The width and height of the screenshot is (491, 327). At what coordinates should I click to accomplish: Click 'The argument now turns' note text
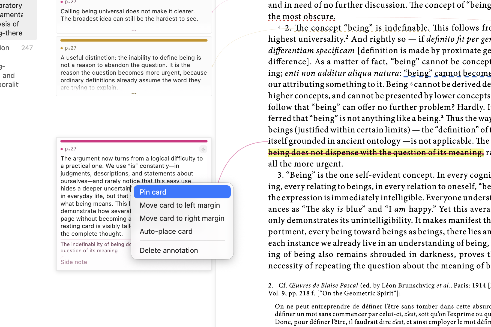(132, 196)
